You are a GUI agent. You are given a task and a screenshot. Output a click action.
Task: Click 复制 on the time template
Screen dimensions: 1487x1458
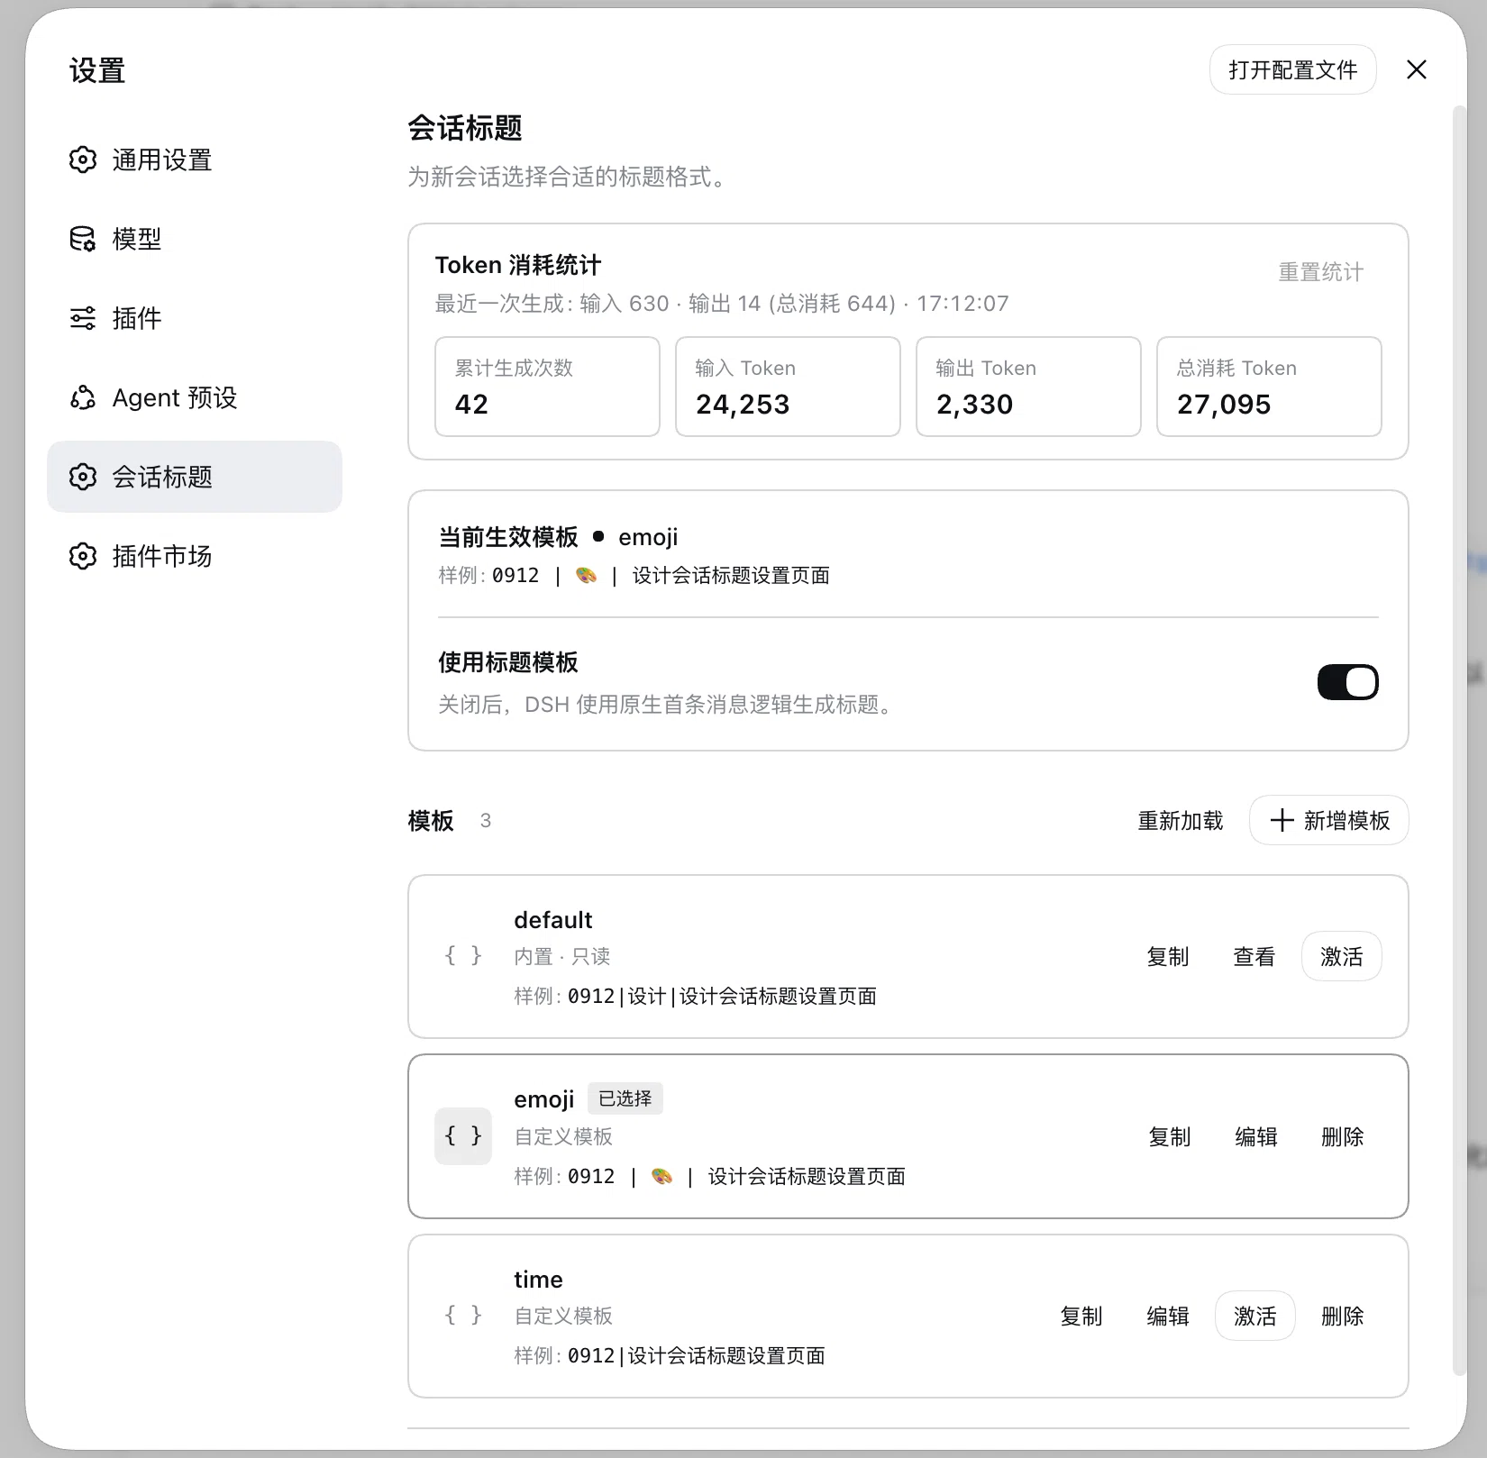pos(1081,1316)
